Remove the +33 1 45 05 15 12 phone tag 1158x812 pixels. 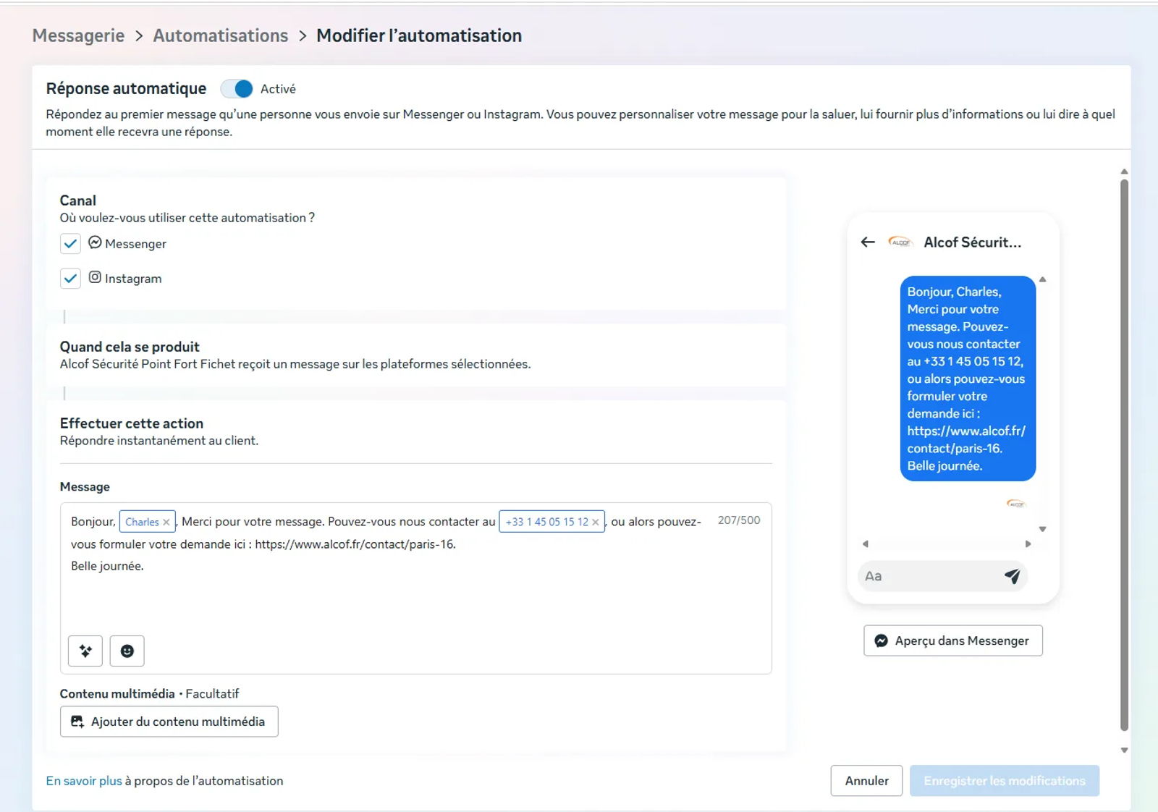coord(596,522)
